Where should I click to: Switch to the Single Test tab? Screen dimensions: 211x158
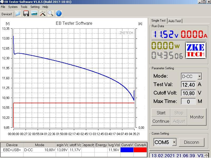click(159, 21)
